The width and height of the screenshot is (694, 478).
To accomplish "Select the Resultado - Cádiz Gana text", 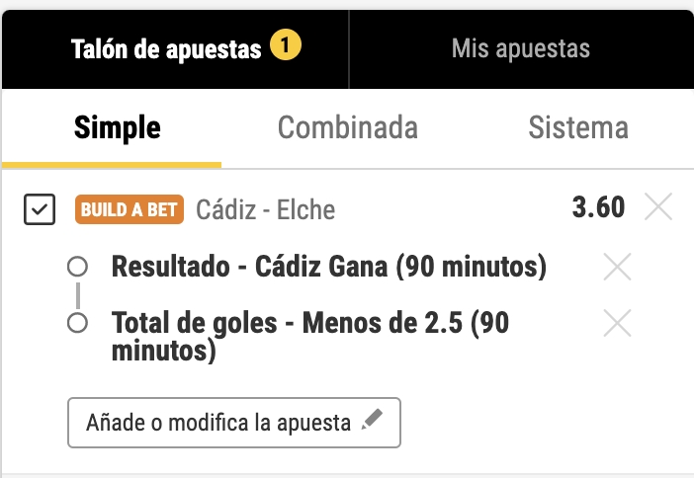I will (x=329, y=267).
